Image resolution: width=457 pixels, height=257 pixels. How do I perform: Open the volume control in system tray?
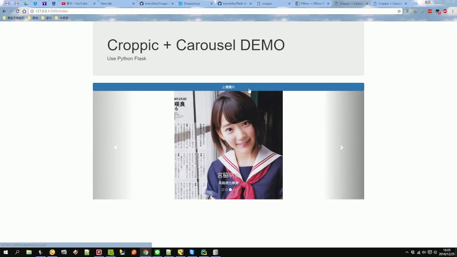424,252
